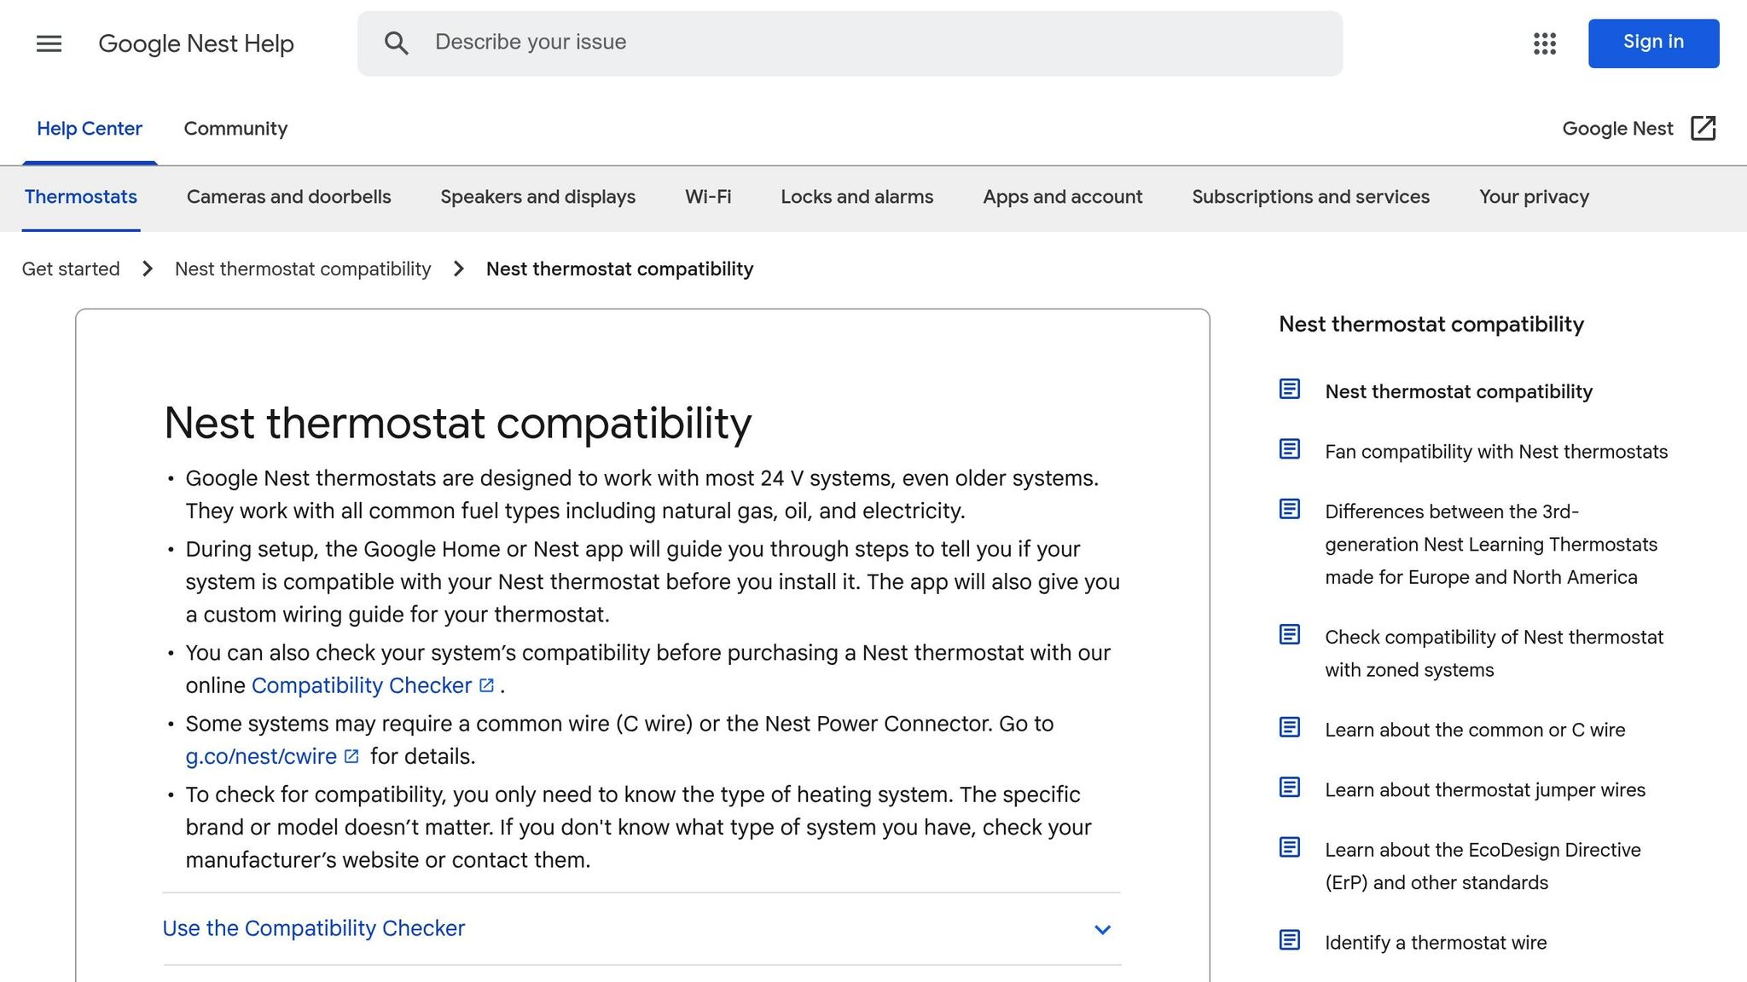Expand the Use the Compatibility Checker section
Viewport: 1747px width, 982px height.
click(x=314, y=928)
